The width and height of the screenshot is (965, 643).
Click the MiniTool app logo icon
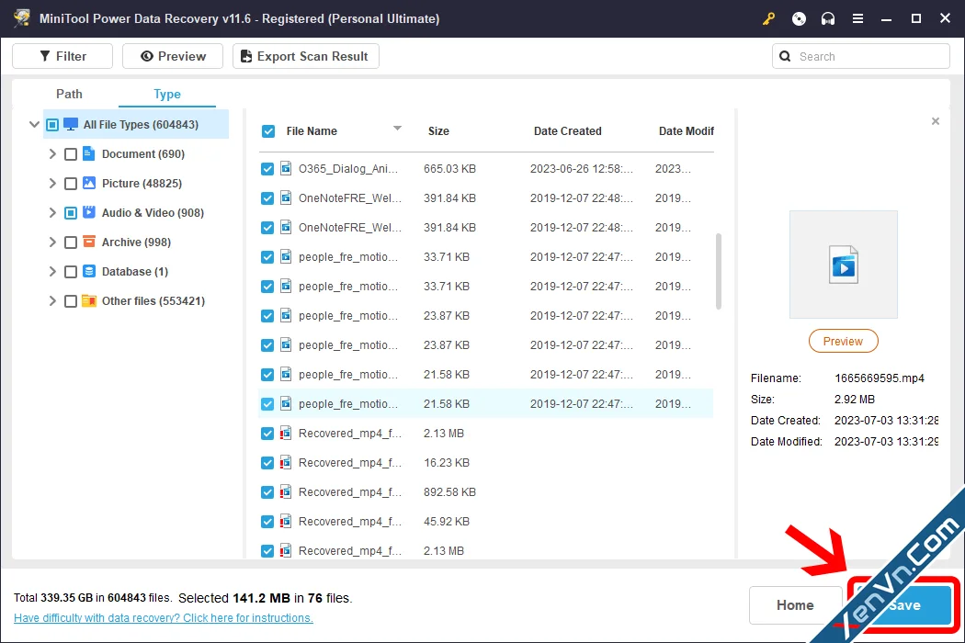click(21, 18)
